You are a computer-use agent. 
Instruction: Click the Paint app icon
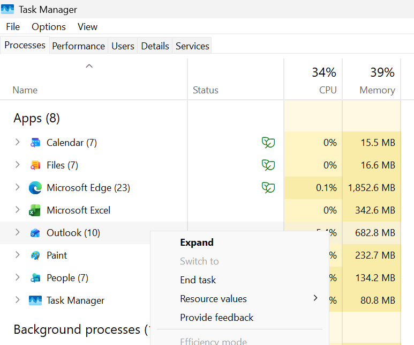(x=35, y=255)
